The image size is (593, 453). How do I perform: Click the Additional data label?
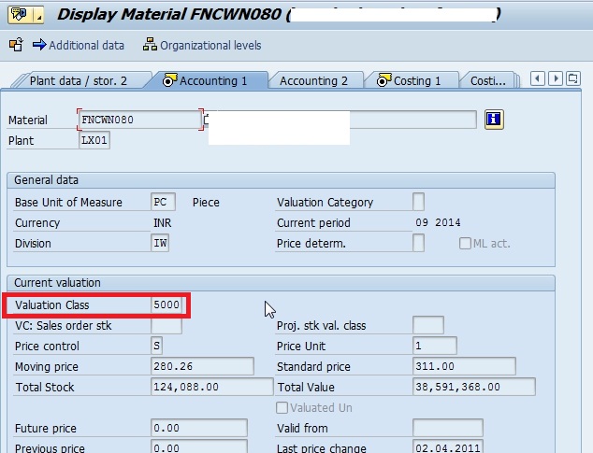(x=86, y=46)
